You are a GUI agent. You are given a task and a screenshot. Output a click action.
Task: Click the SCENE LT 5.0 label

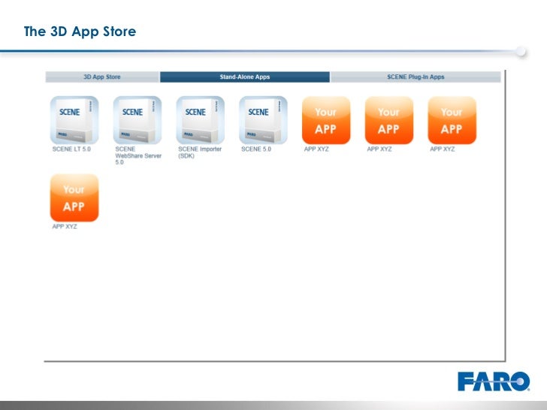point(71,149)
